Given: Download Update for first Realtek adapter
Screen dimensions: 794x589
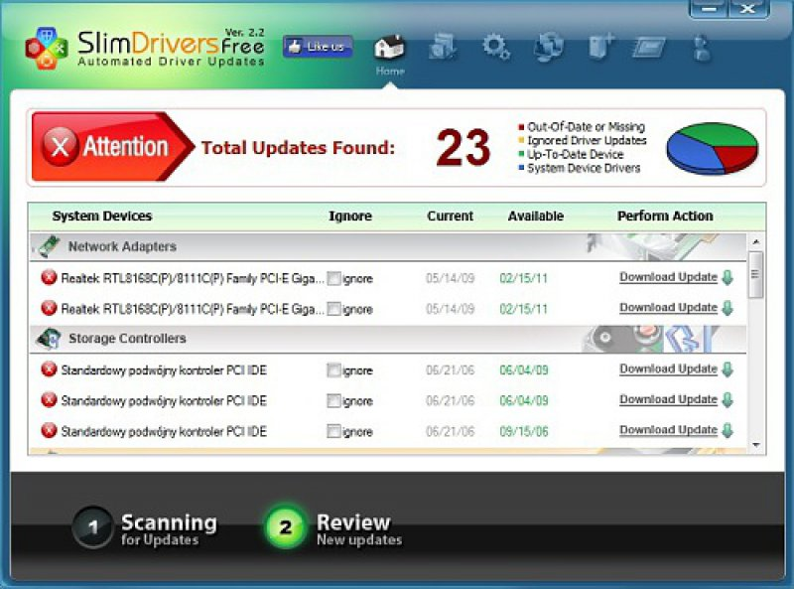Looking at the screenshot, I should click(668, 277).
